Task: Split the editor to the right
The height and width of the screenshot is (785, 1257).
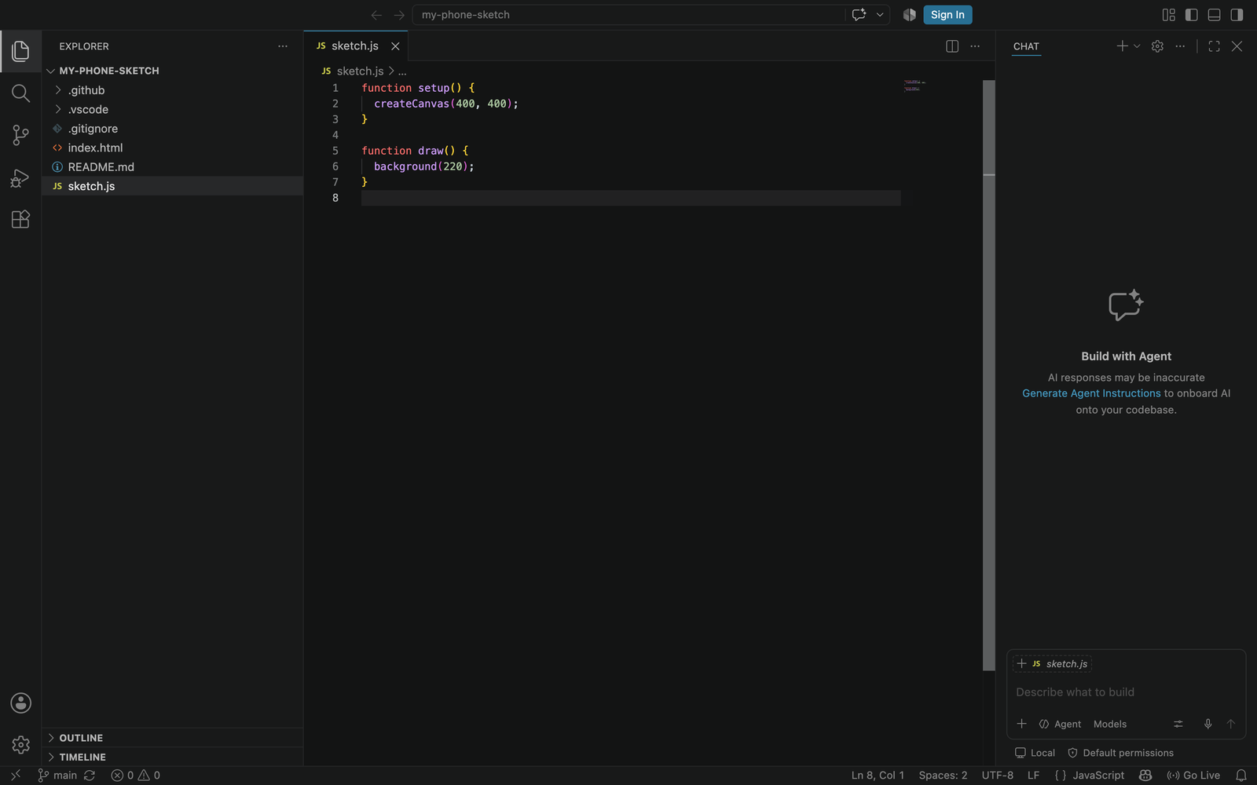Action: 952,46
